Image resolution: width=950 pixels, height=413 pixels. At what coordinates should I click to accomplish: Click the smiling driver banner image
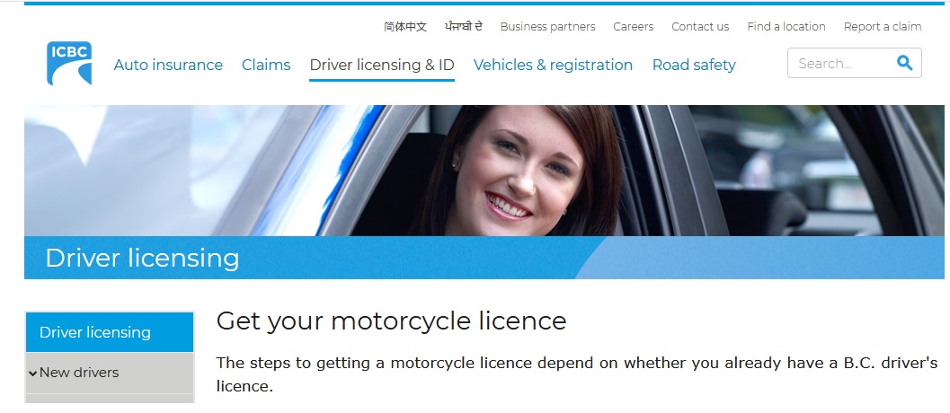484,171
